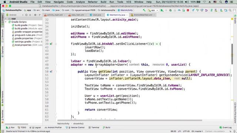The width and height of the screenshot is (237, 133).
Task: Open Project Structure icon in toolbar
Action: 226,10
